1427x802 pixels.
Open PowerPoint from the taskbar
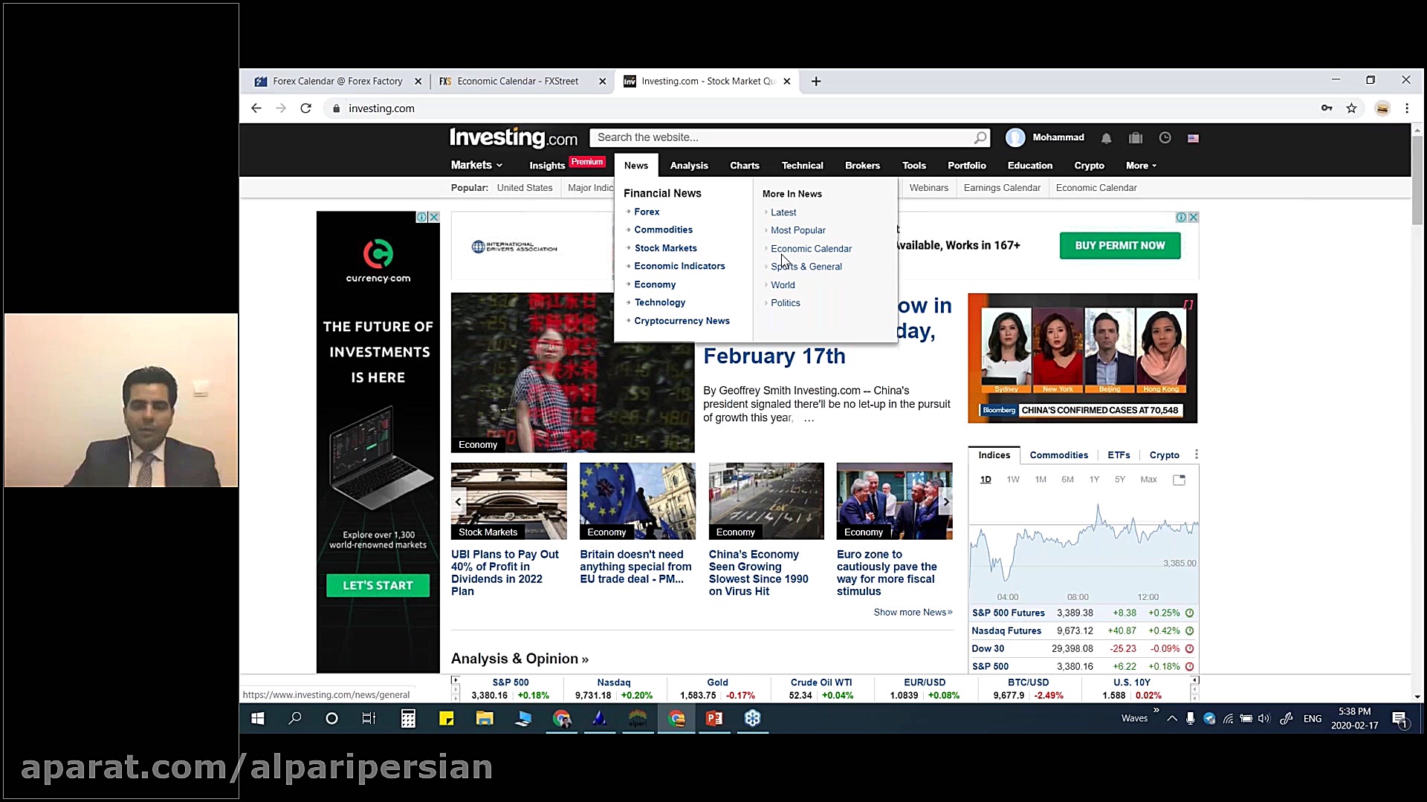pyautogui.click(x=714, y=718)
